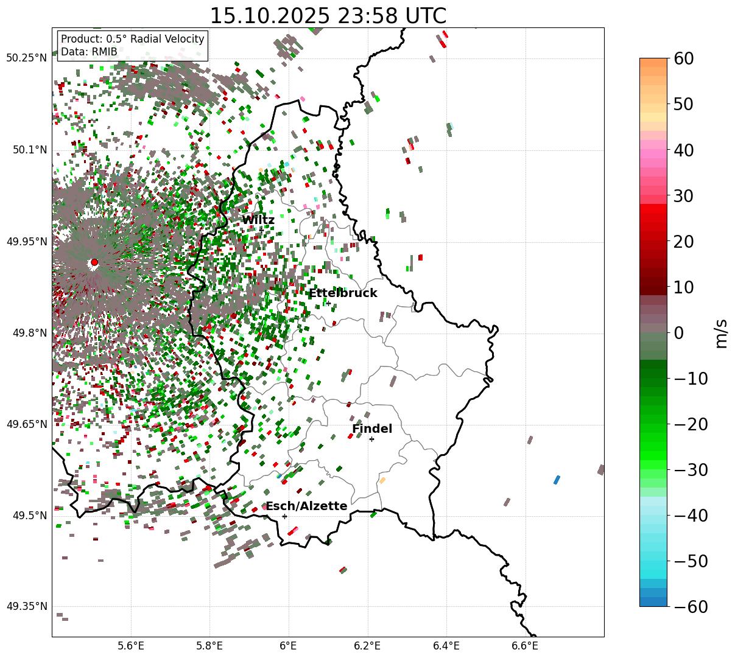Select the Esch/Alzette city label
Screen dimensions: 735x658
point(306,506)
